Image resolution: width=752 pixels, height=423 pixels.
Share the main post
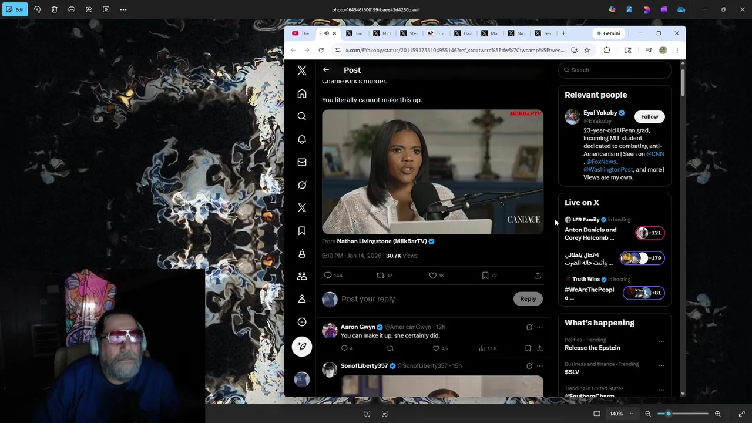538,275
